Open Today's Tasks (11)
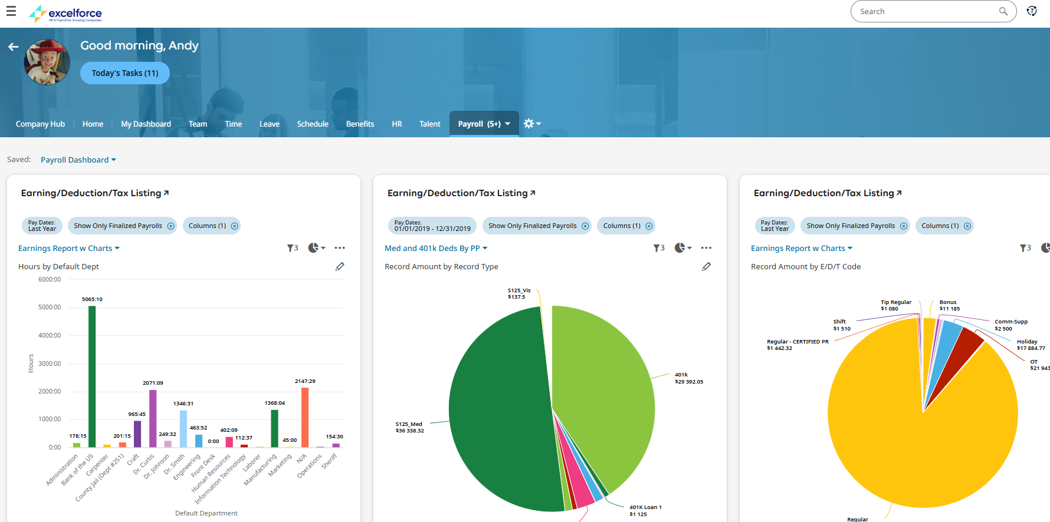This screenshot has width=1050, height=522. click(x=125, y=73)
